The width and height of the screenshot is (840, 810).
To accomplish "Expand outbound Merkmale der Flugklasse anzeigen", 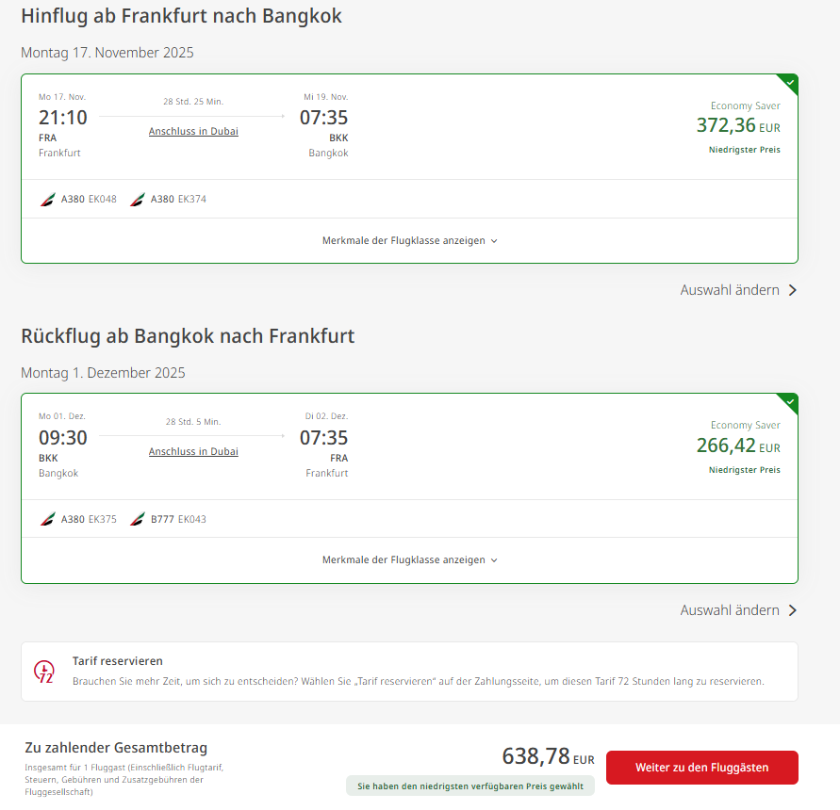I will click(x=410, y=241).
